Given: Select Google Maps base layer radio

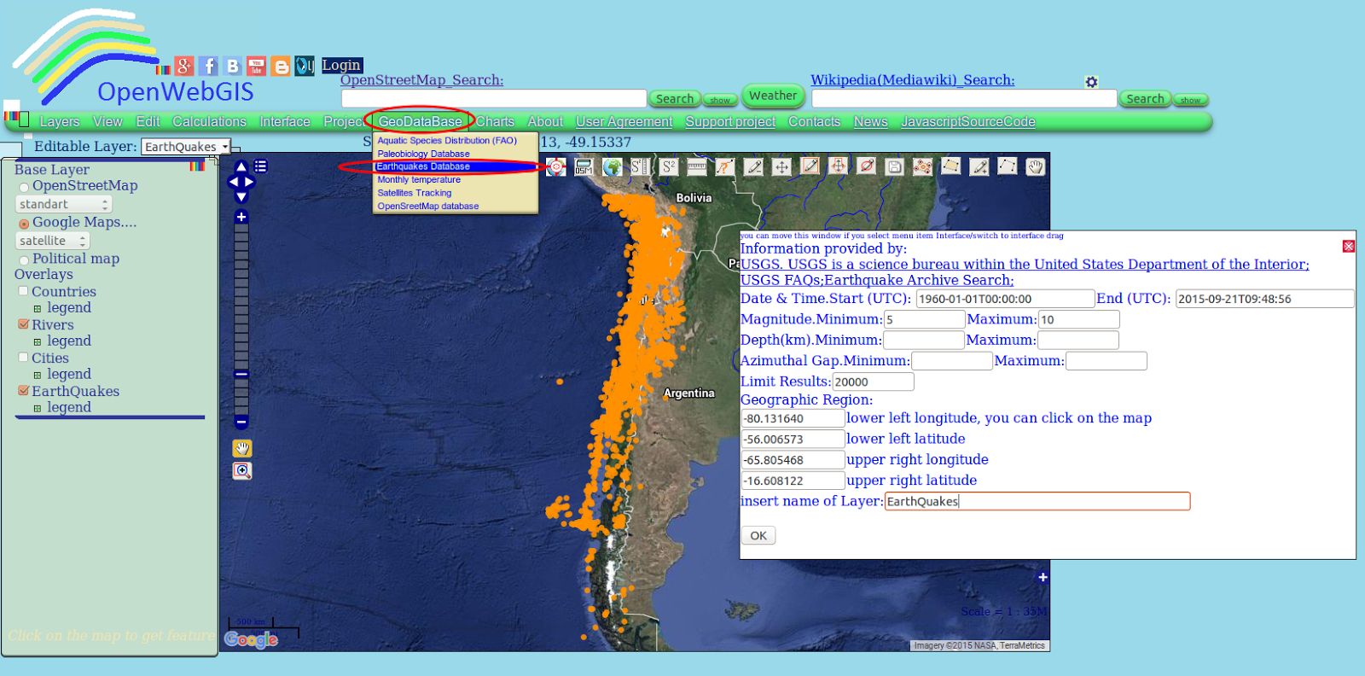Looking at the screenshot, I should [x=24, y=224].
